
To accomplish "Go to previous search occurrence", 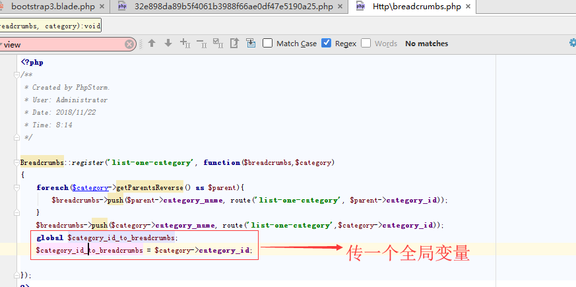I will tap(152, 44).
